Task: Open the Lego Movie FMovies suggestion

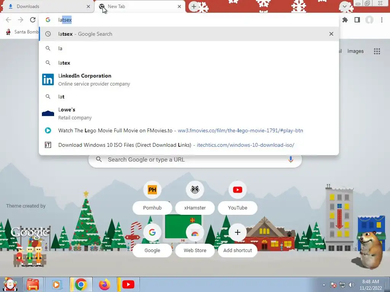Action: (x=189, y=130)
